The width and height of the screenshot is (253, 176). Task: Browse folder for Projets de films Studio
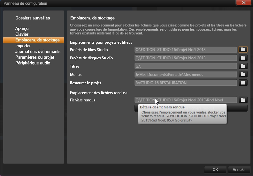tap(243, 50)
